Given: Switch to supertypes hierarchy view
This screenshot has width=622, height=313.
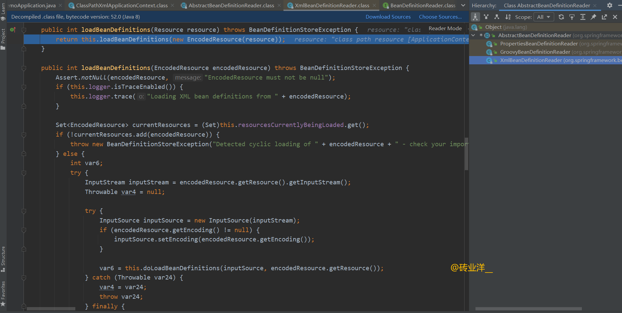Looking at the screenshot, I should tap(486, 17).
